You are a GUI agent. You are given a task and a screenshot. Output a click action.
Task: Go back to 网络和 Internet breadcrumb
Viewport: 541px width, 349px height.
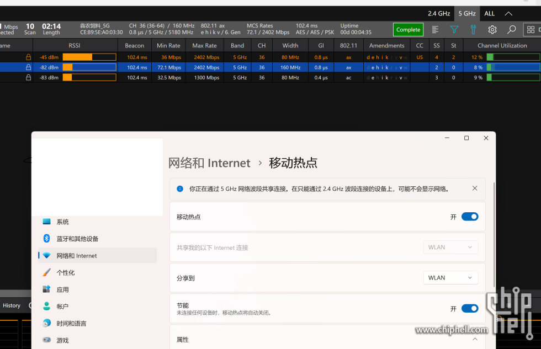tap(209, 163)
